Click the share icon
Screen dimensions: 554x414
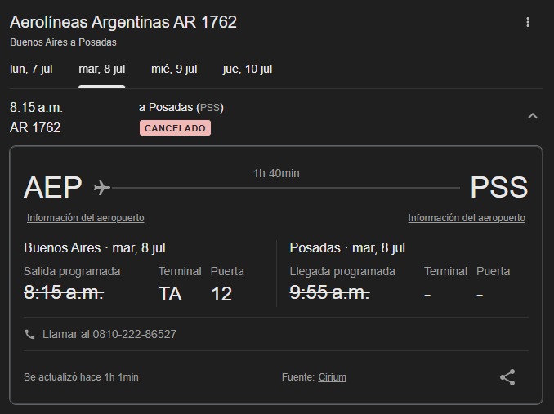[x=507, y=377]
